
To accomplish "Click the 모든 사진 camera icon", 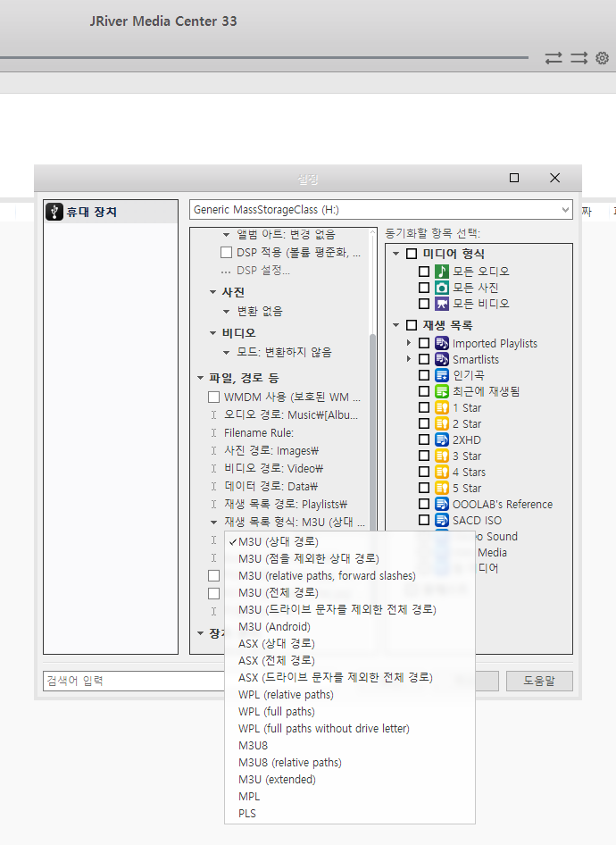I will pos(442,288).
